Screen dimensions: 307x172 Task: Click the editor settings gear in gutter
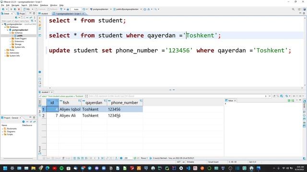40,72
